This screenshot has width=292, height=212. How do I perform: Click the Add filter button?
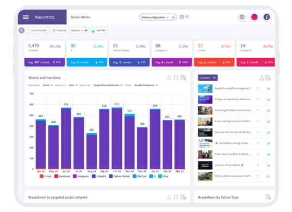[x=99, y=30]
